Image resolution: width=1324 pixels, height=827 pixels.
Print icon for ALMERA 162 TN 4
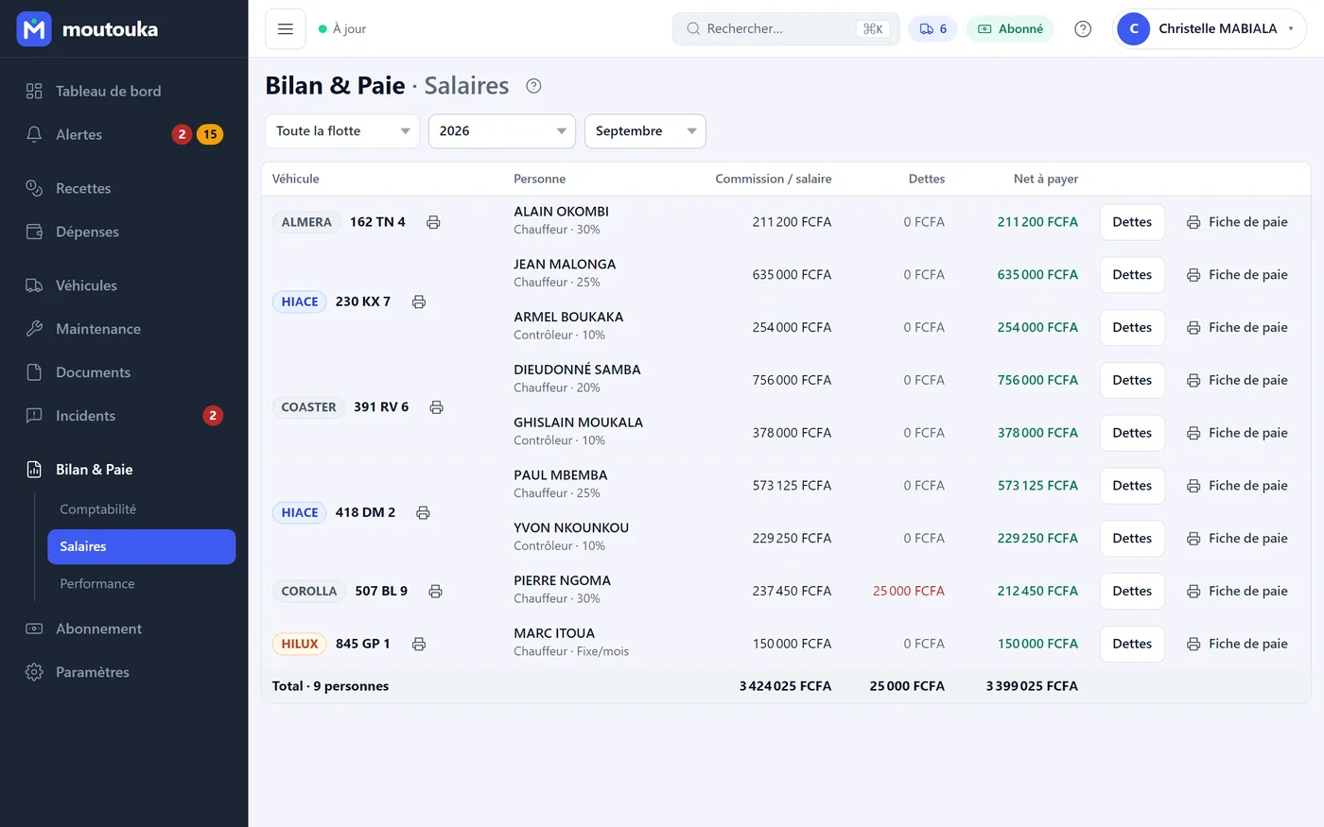[x=433, y=222]
